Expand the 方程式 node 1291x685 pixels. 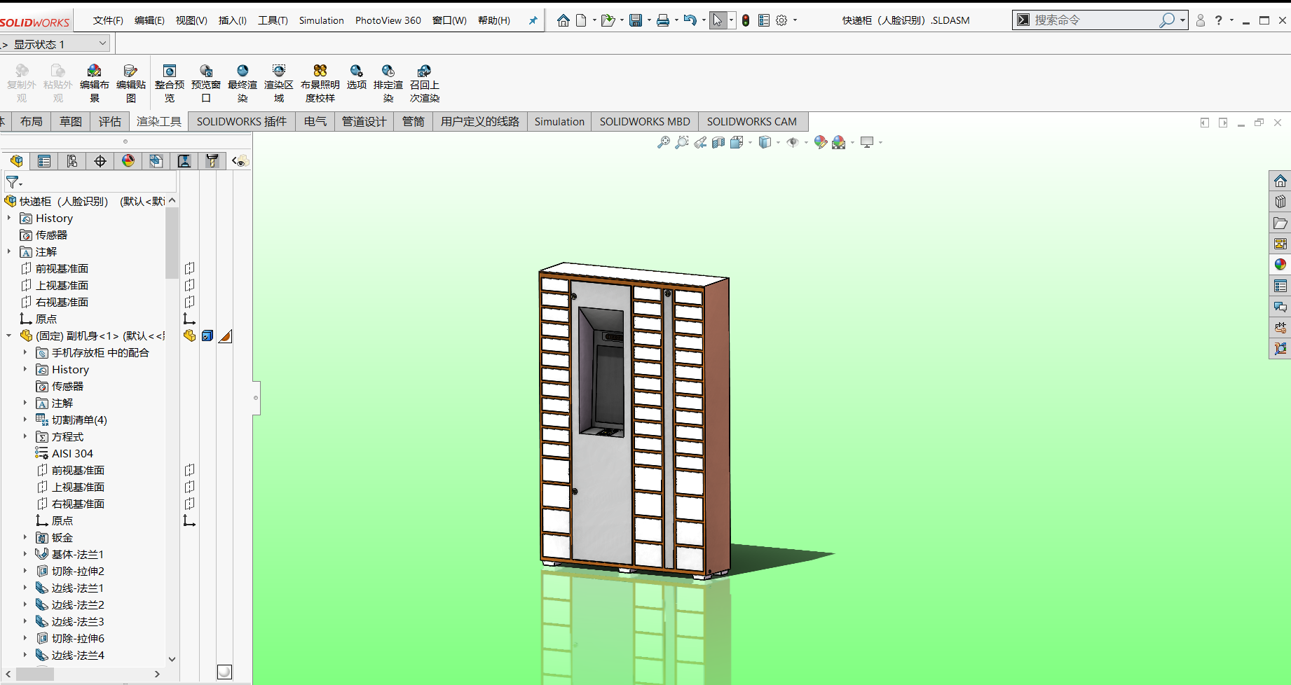pyautogui.click(x=25, y=436)
